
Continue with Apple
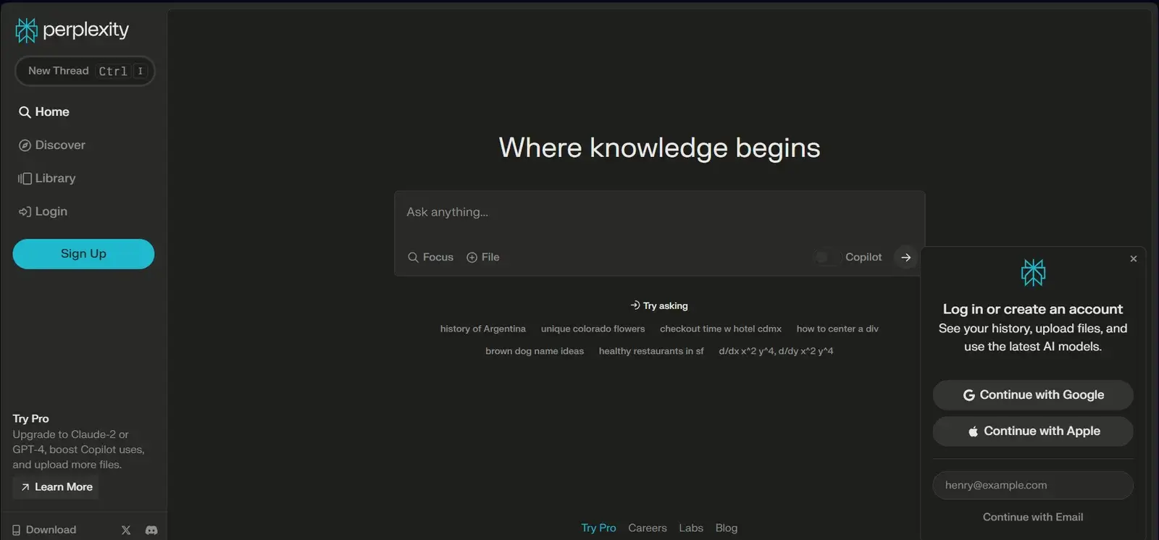1033,431
